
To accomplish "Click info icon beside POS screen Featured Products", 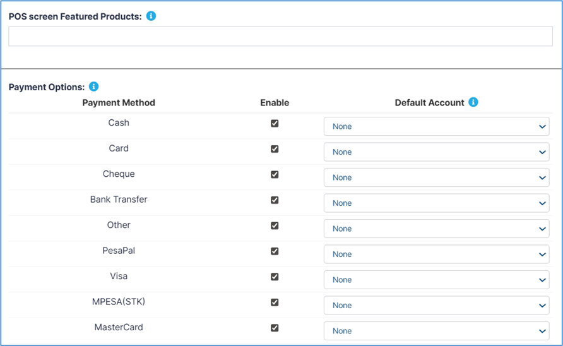I will click(x=151, y=16).
